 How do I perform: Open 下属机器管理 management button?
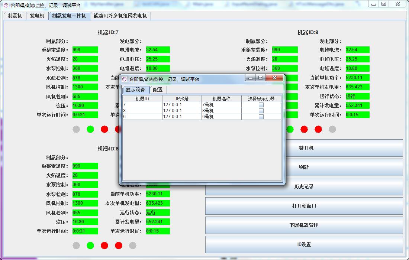pyautogui.click(x=304, y=225)
